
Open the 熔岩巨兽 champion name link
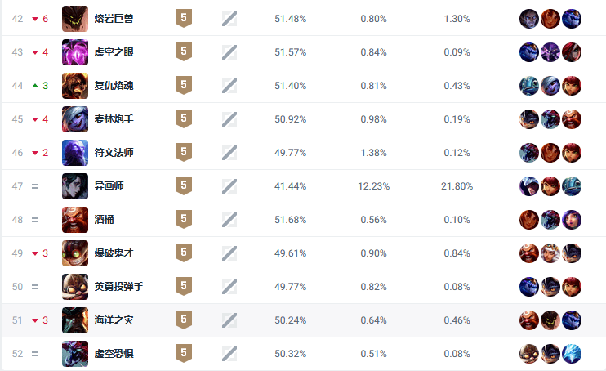pos(114,18)
